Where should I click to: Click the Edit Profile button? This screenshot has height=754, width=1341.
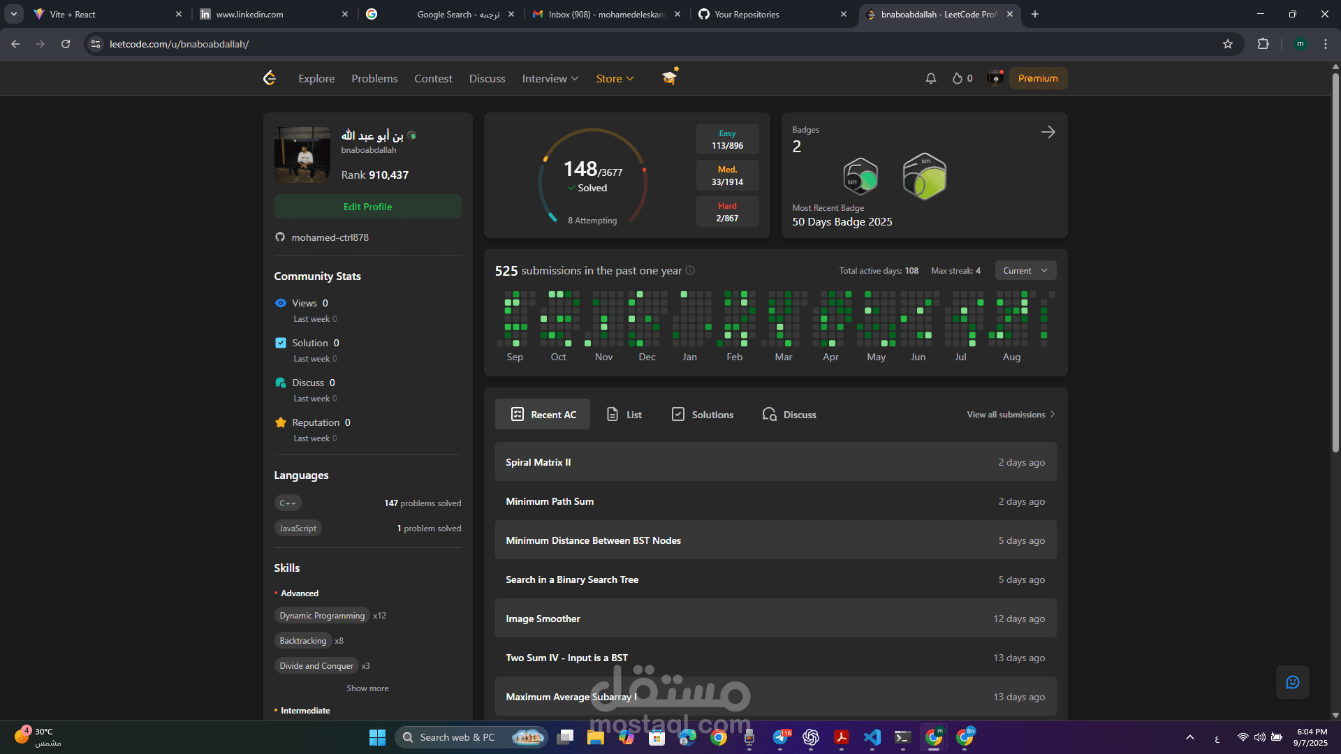click(x=367, y=207)
